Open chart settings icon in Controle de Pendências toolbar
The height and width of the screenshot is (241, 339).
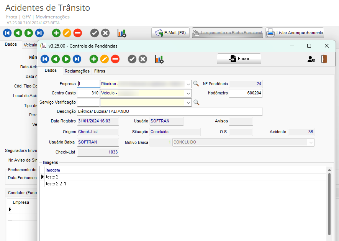click(159, 59)
